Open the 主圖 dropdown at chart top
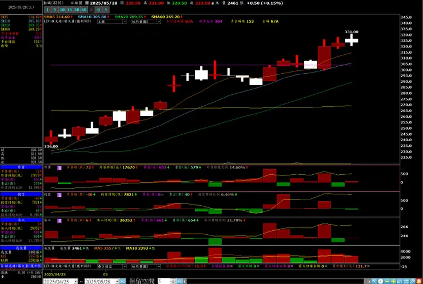The height and width of the screenshot is (284, 423). click(x=112, y=22)
